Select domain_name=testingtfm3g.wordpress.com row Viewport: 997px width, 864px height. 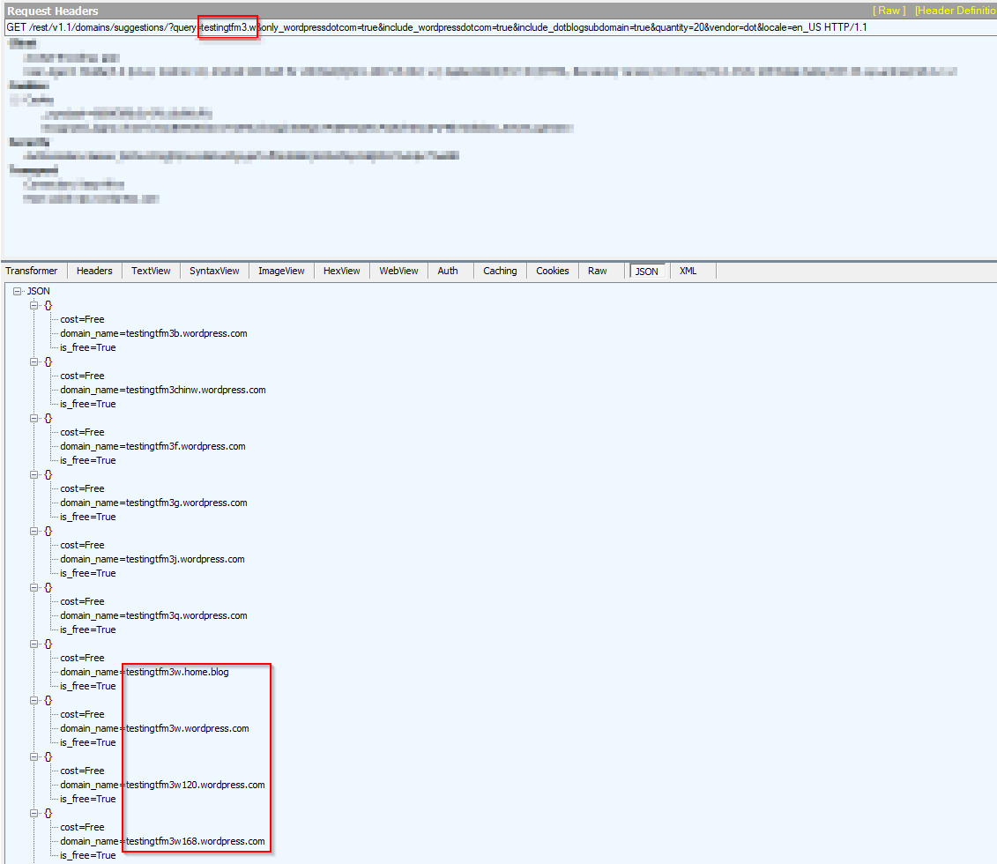154,503
